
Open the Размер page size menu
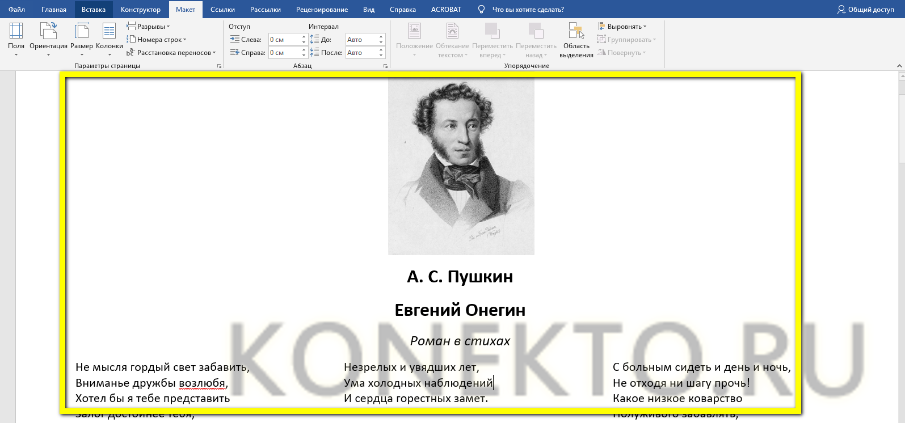(82, 39)
